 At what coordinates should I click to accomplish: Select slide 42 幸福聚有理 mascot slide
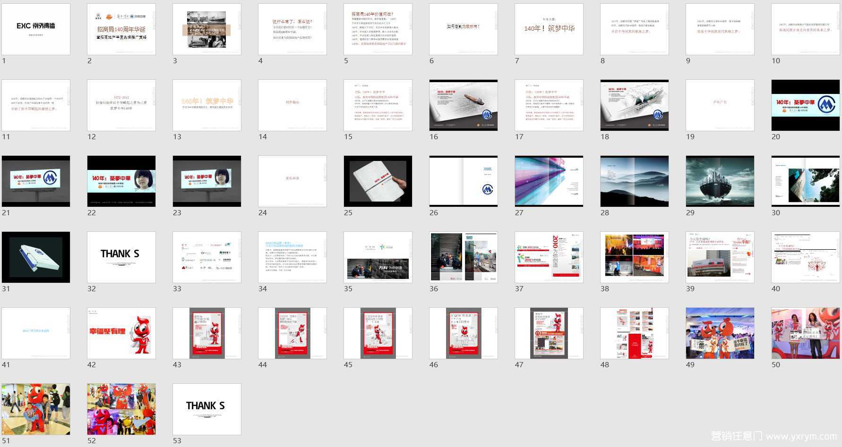click(x=121, y=333)
